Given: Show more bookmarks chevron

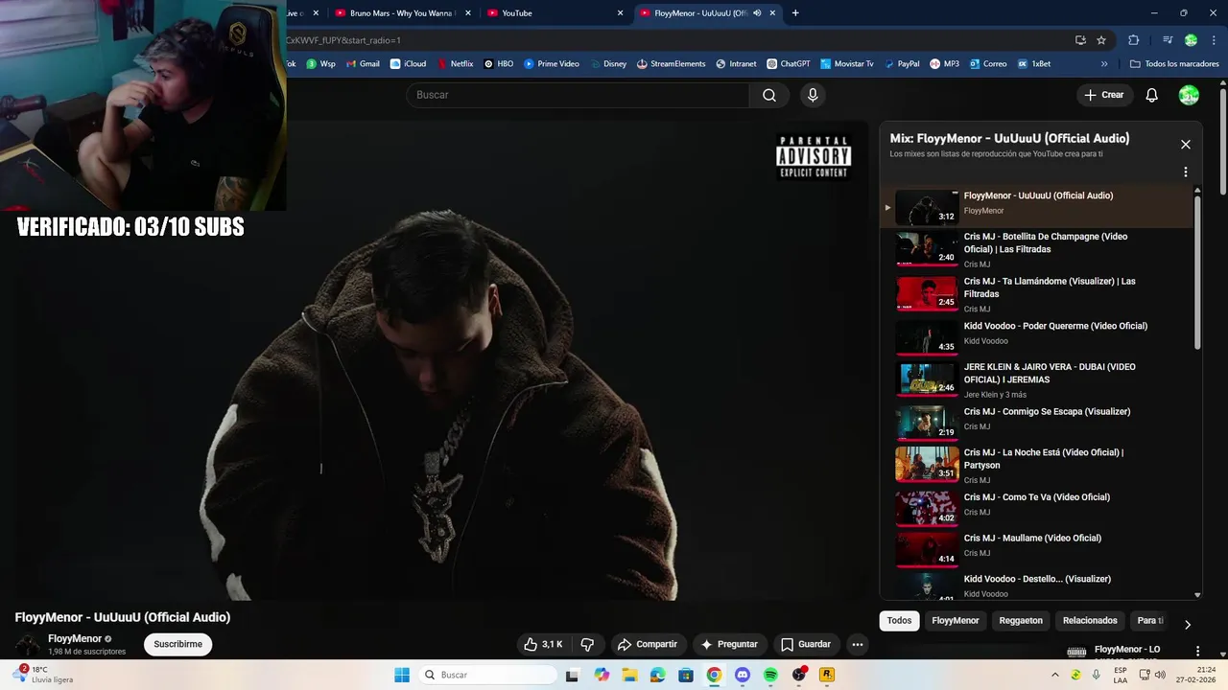Looking at the screenshot, I should (x=1104, y=64).
